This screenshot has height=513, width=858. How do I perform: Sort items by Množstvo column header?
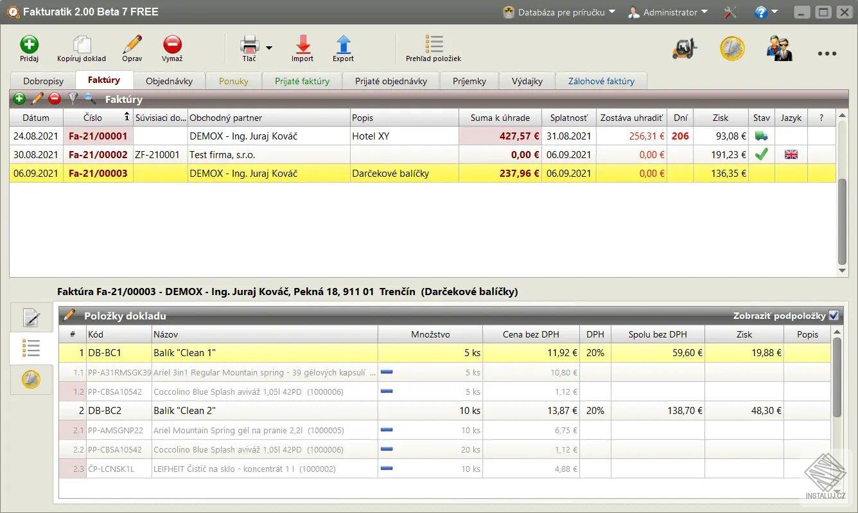click(x=430, y=334)
